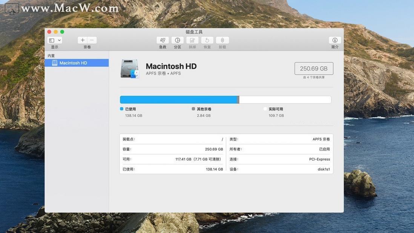The height and width of the screenshot is (233, 414).
Task: Click the Macintosh HD title text
Action: [x=171, y=66]
